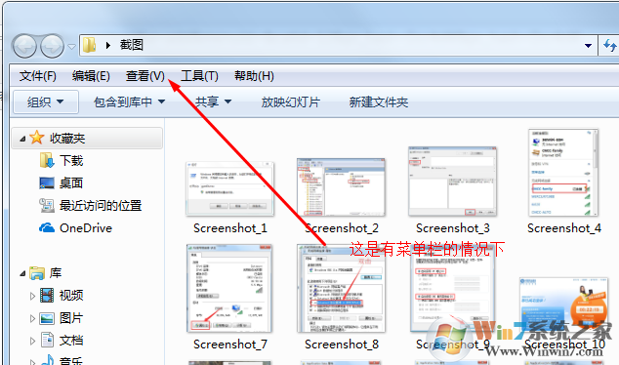The width and height of the screenshot is (619, 365).
Task: Click the 截图 path segment in address bar
Action: [x=132, y=45]
